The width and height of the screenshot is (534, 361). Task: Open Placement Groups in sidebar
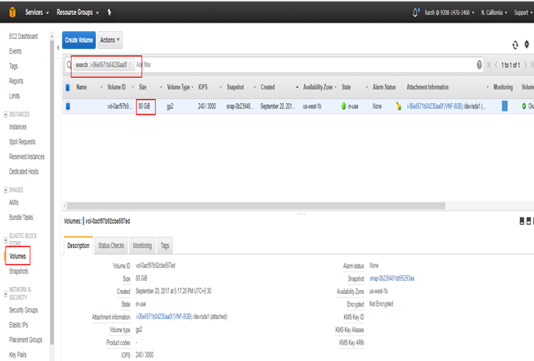click(26, 340)
